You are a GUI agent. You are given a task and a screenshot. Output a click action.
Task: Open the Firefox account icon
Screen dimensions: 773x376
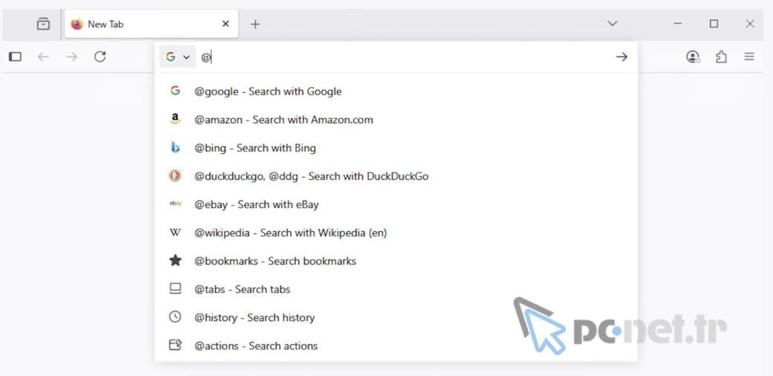tap(693, 56)
